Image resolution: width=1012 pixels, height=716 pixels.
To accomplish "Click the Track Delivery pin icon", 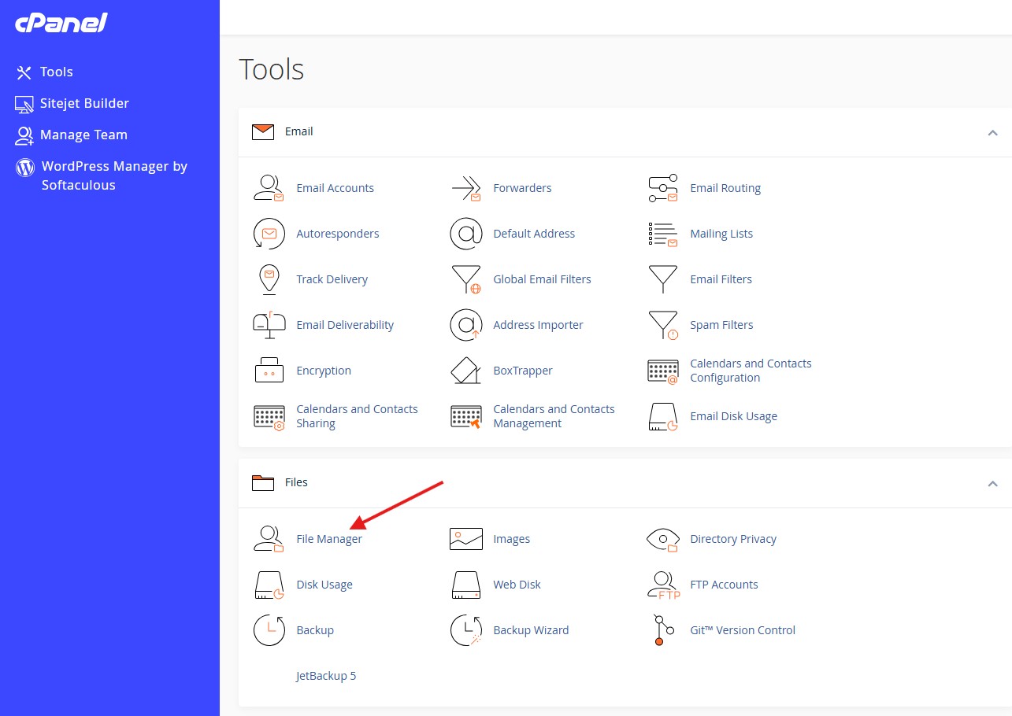I will click(x=269, y=279).
